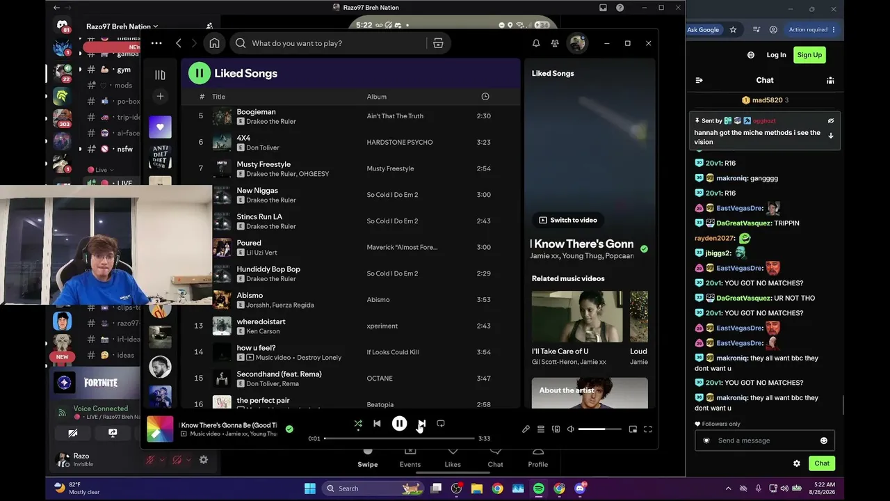Enter Spotify full screen mode
The height and width of the screenshot is (501, 890).
coord(648,429)
